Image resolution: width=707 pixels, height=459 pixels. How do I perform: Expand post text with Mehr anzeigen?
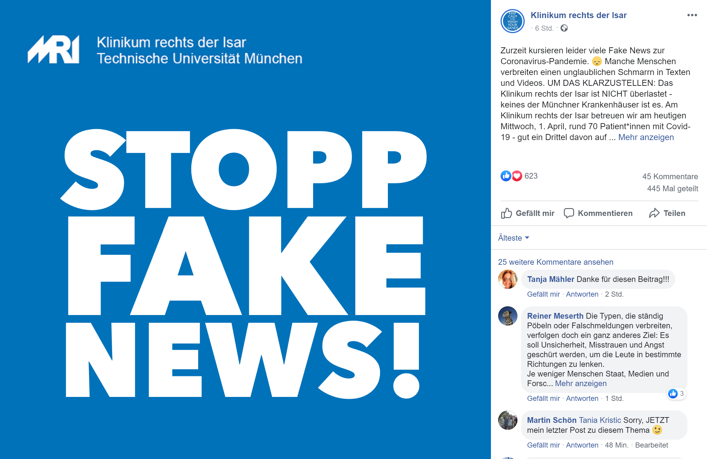click(x=646, y=137)
